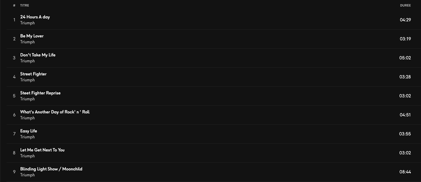
Task: Click the DUREE column header
Action: [x=406, y=6]
